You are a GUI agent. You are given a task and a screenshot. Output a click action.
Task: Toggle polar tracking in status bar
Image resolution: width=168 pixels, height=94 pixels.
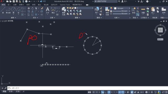[109, 92]
